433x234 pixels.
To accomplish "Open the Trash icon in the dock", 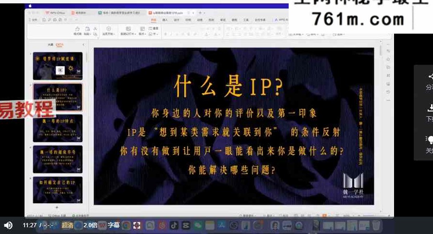I will (376, 225).
